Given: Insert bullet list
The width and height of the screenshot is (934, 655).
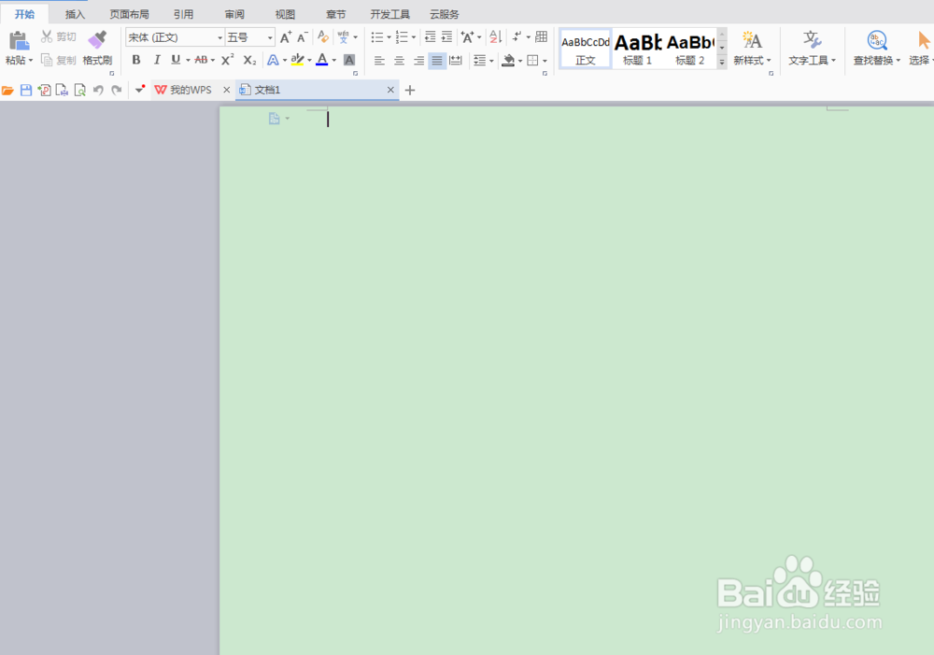Looking at the screenshot, I should click(x=377, y=37).
